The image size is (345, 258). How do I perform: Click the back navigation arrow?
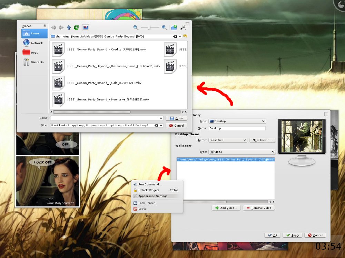[x=53, y=28]
